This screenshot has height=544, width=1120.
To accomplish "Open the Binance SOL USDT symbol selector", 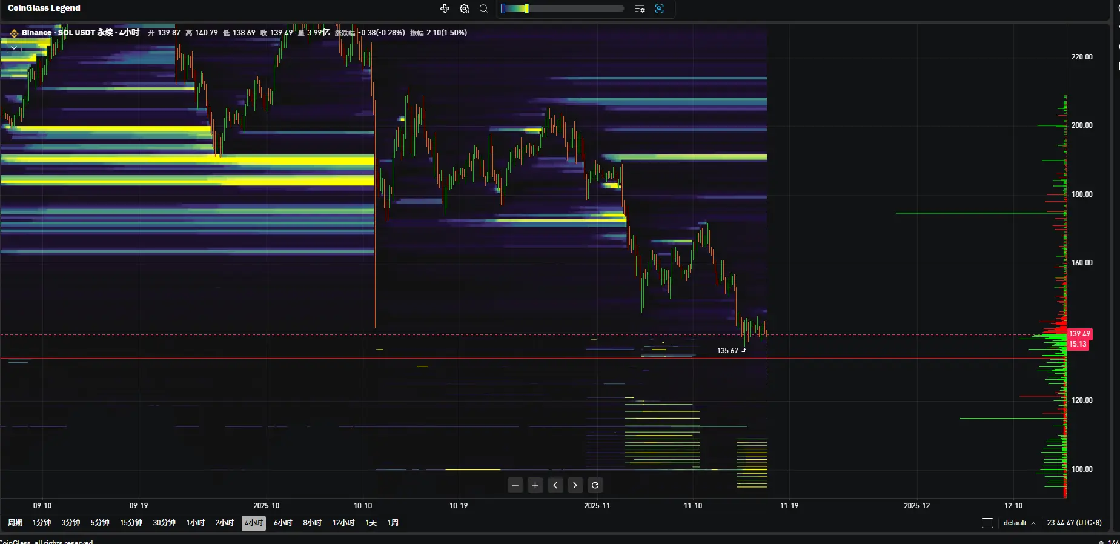I will [x=67, y=33].
